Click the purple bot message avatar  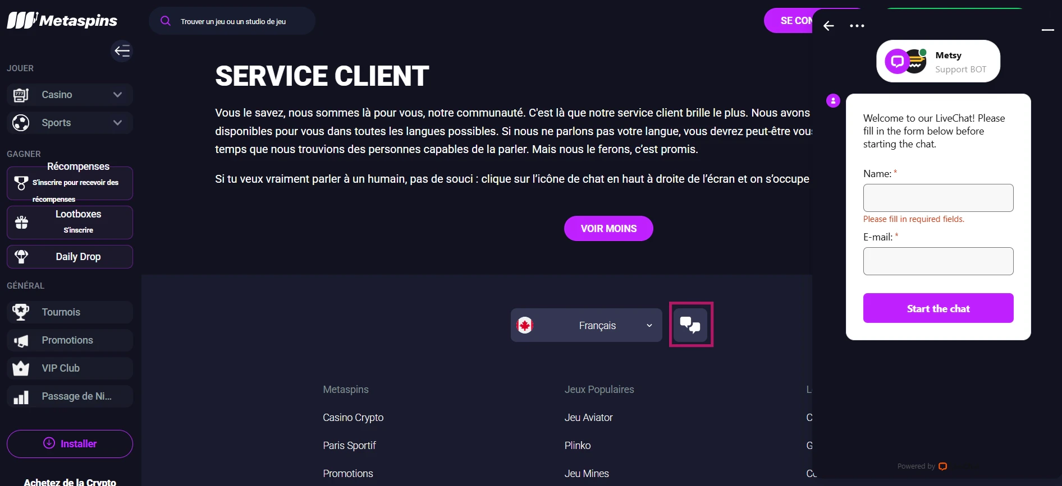[x=833, y=100]
